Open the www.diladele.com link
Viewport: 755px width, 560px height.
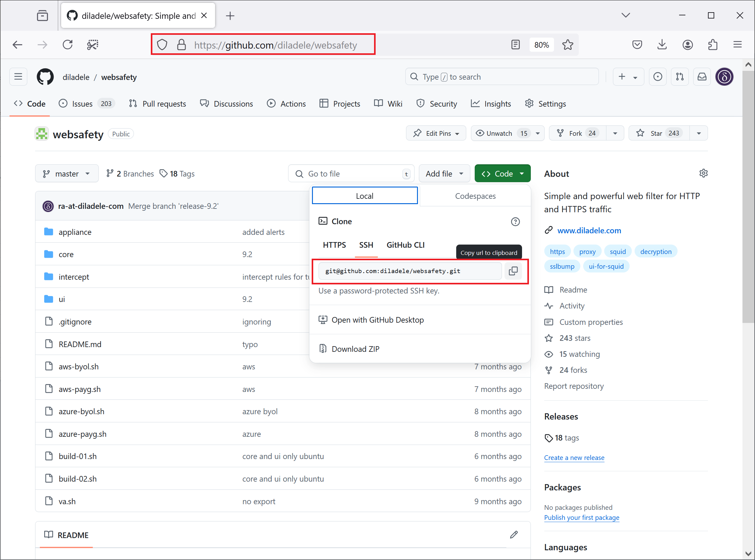point(589,230)
